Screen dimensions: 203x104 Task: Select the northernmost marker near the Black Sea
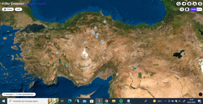pyautogui.click(x=105, y=21)
